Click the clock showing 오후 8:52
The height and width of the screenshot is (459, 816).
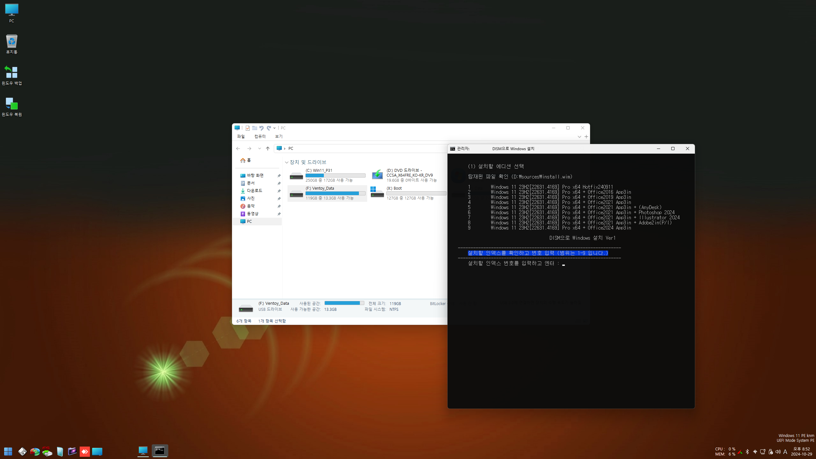801,449
